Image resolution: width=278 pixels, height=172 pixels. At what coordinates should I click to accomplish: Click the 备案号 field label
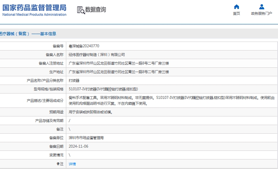click(58, 46)
